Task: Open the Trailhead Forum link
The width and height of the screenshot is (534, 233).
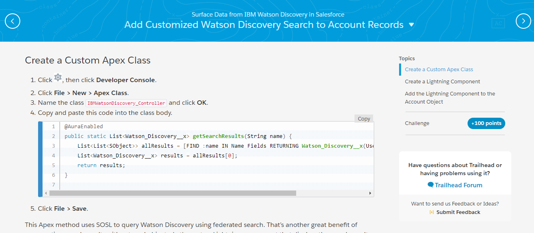Action: coord(458,185)
